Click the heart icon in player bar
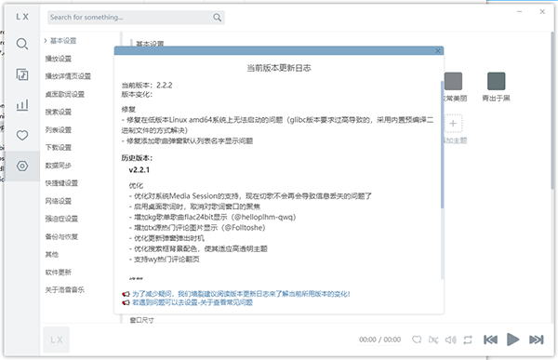This screenshot has height=360, width=558. coord(417,340)
